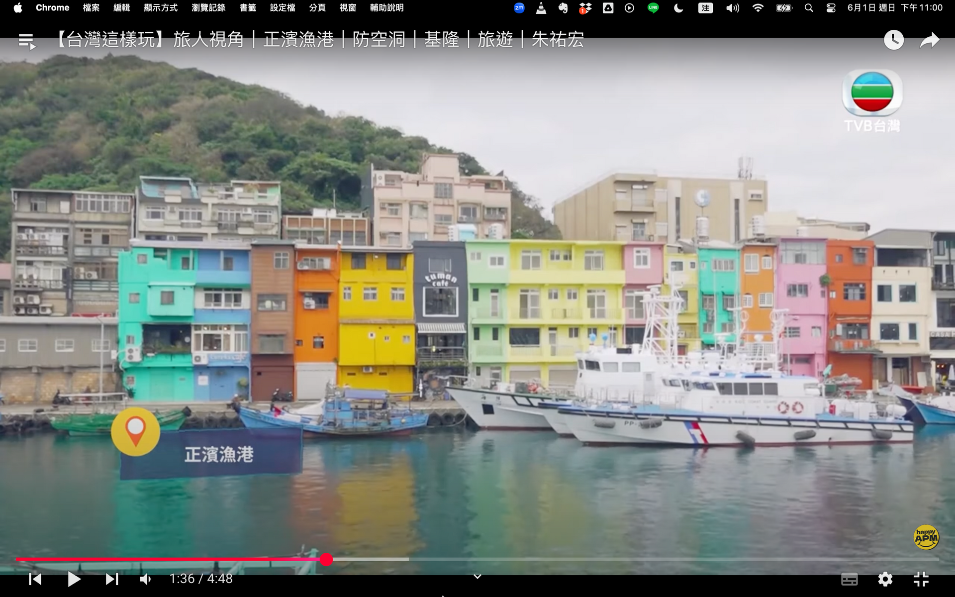Open the 書籤 menu

[248, 8]
